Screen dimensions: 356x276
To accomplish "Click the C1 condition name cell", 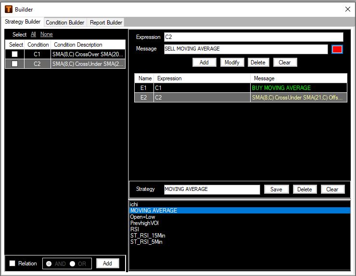I will (x=37, y=54).
